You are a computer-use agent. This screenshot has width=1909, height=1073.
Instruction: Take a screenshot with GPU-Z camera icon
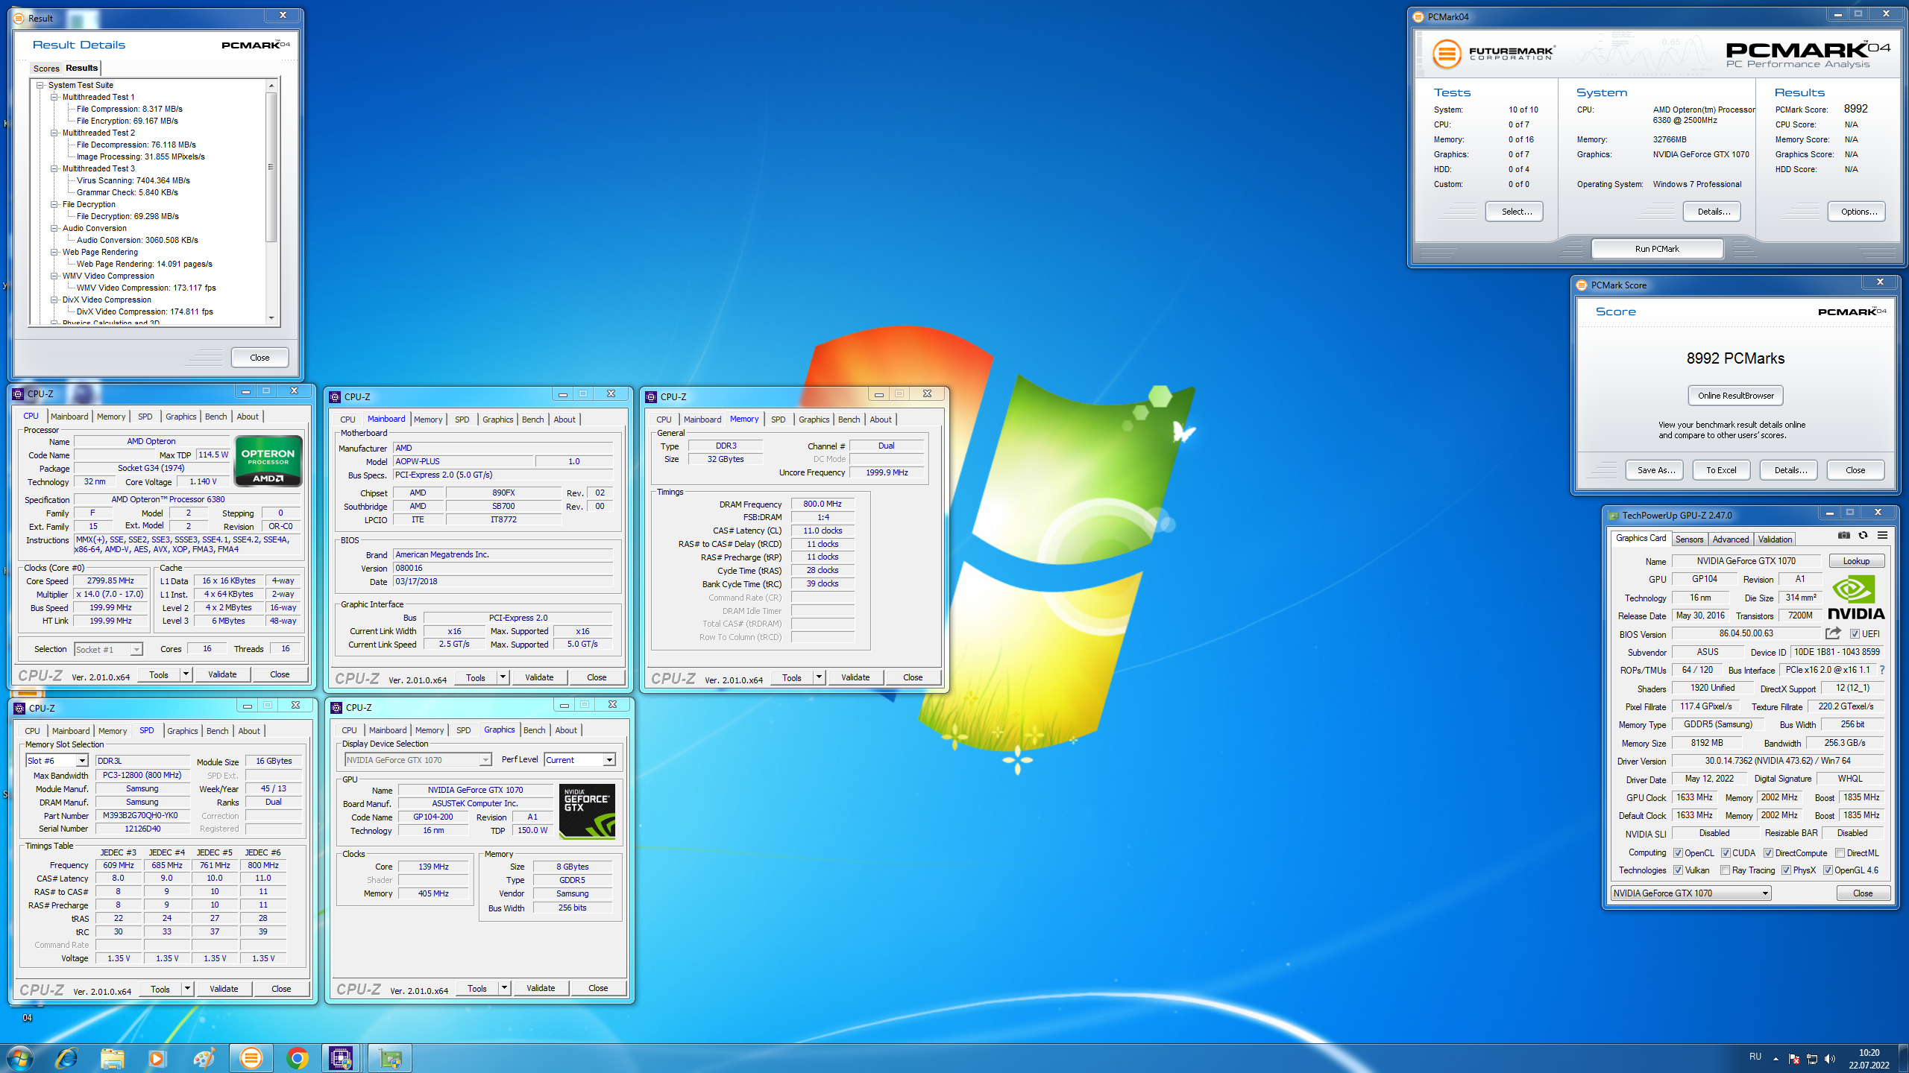coord(1843,535)
